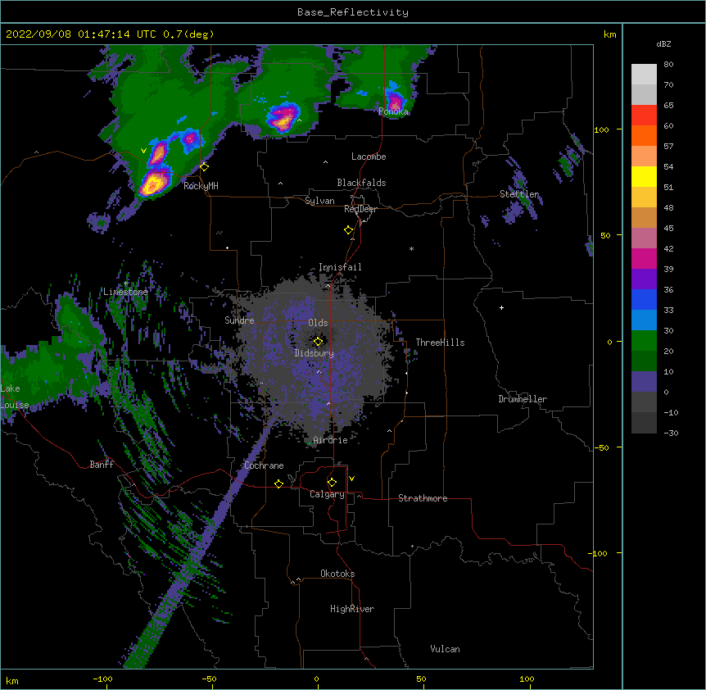Click the white asterisk above Limestone label
The image size is (706, 690).
[126, 284]
